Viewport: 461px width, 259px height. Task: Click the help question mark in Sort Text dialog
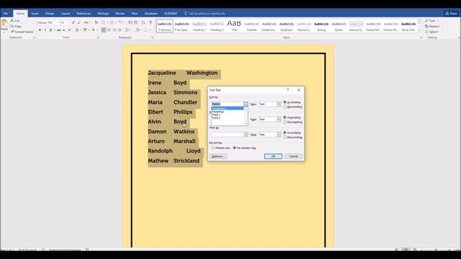(x=288, y=90)
